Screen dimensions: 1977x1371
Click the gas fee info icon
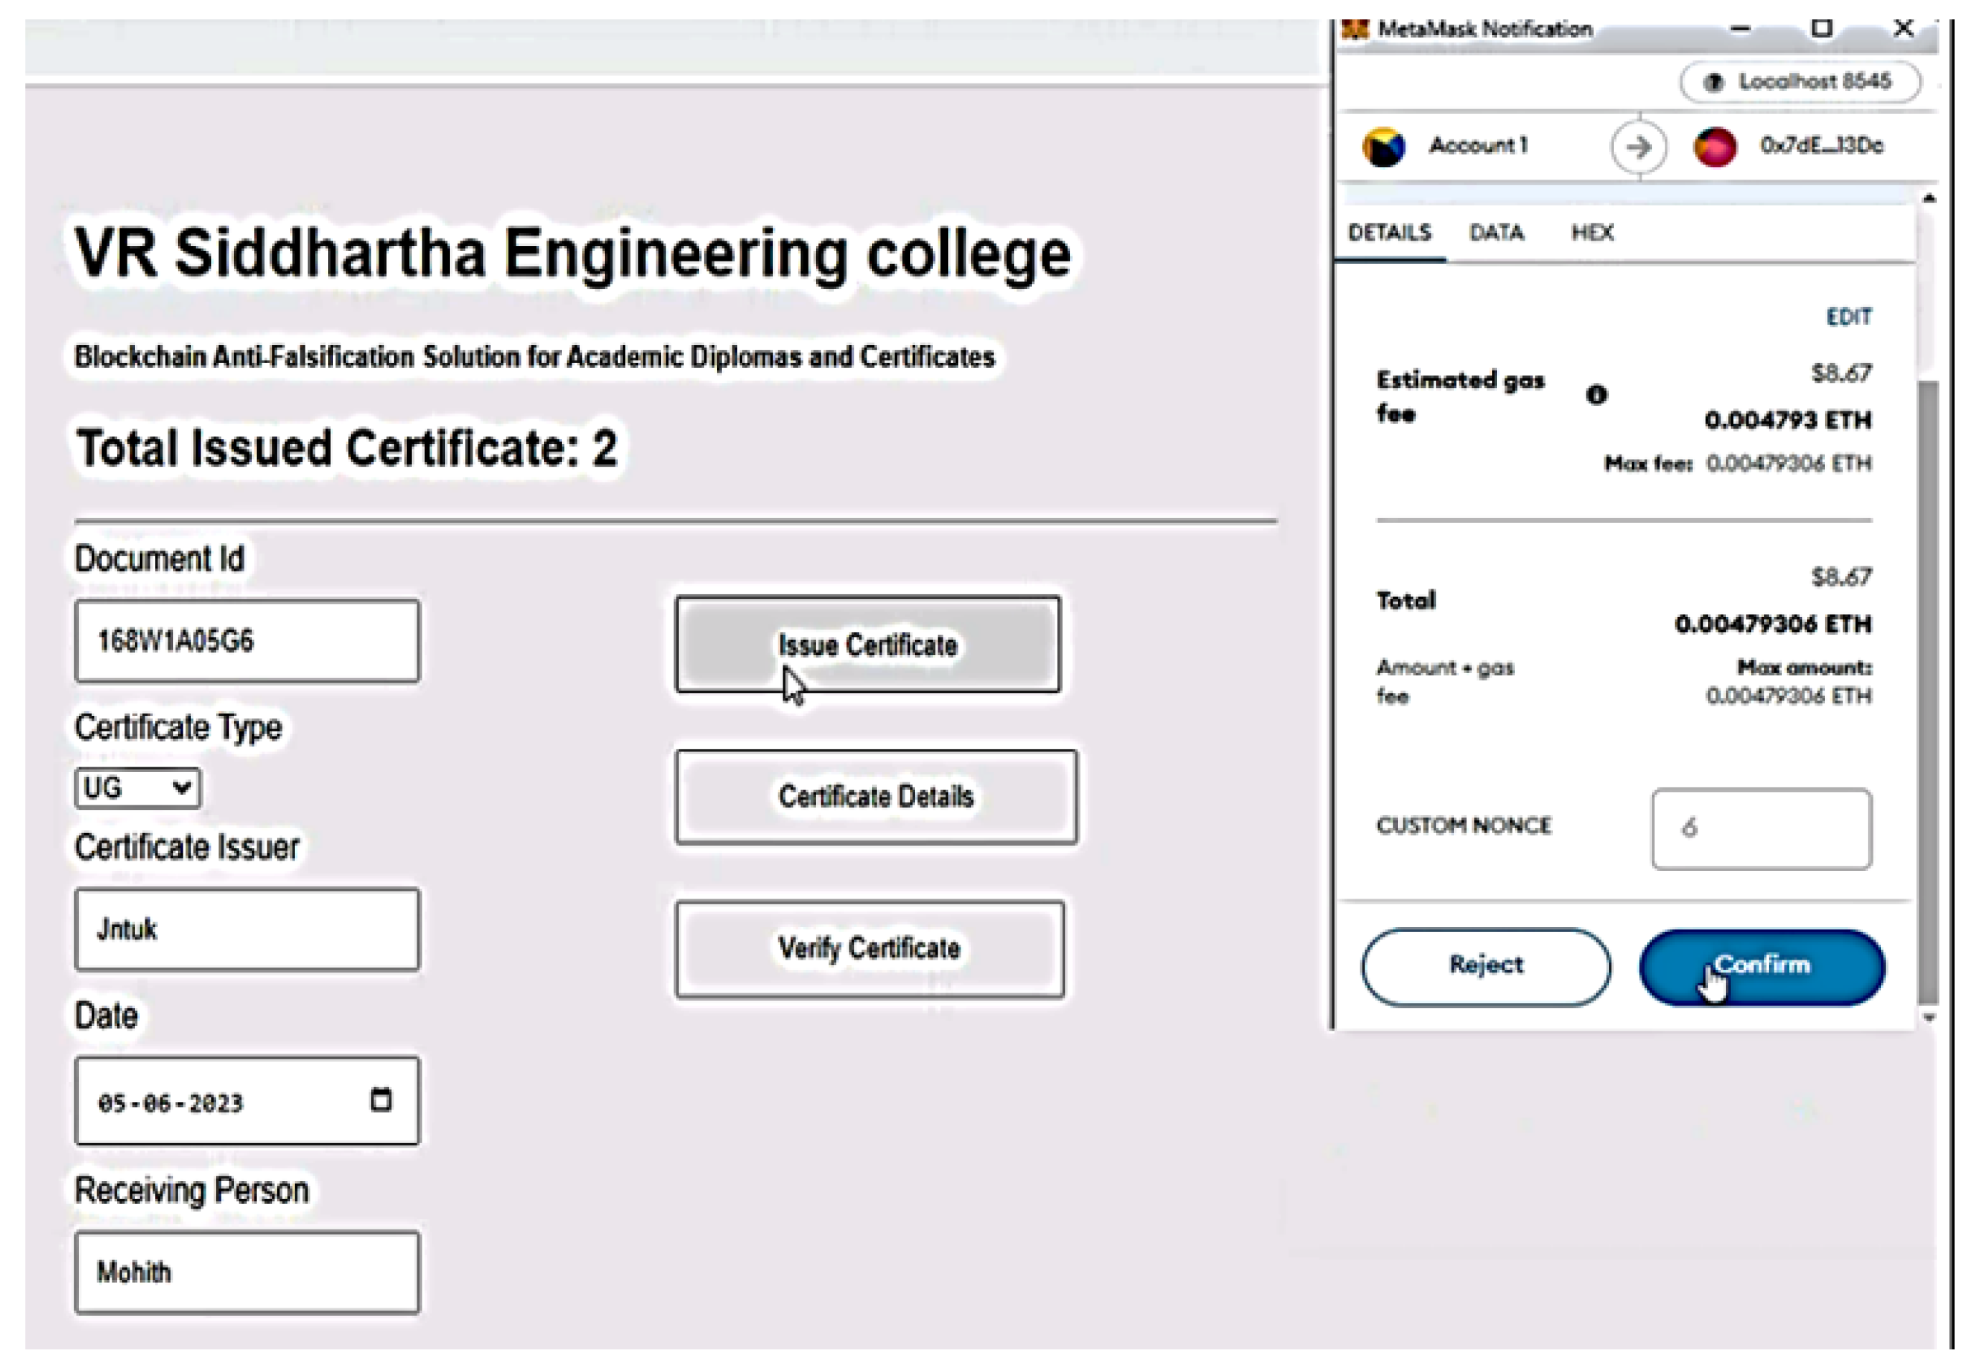tap(1595, 394)
